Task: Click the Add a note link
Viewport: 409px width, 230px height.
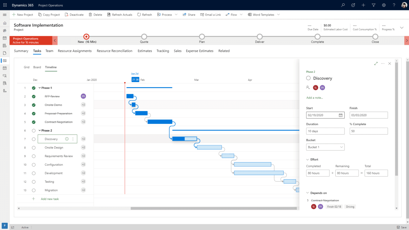Action: [314, 98]
